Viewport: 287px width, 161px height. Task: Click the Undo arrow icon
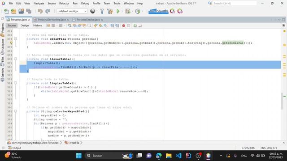tap(40, 11)
